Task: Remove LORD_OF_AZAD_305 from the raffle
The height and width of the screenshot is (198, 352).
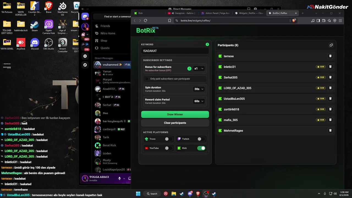Action: coord(330,88)
